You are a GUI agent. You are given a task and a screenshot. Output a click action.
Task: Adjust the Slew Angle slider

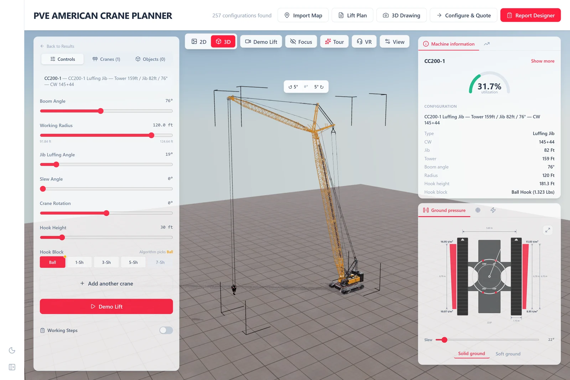[106, 189]
